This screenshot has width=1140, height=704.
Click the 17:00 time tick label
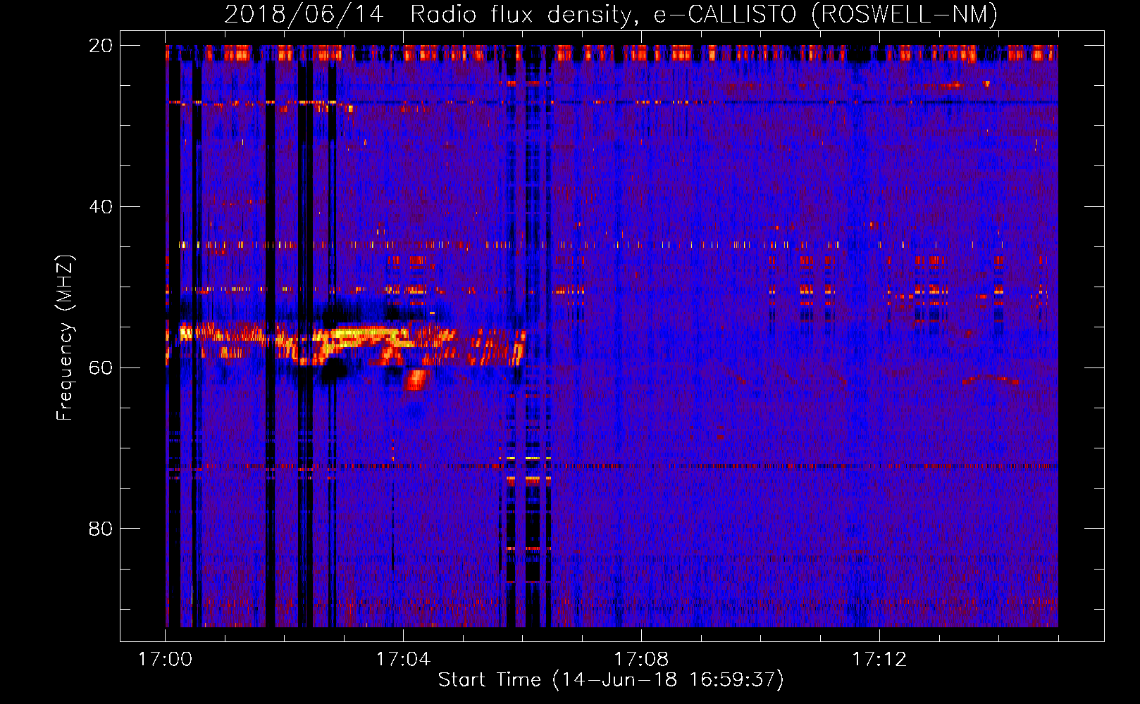point(166,659)
